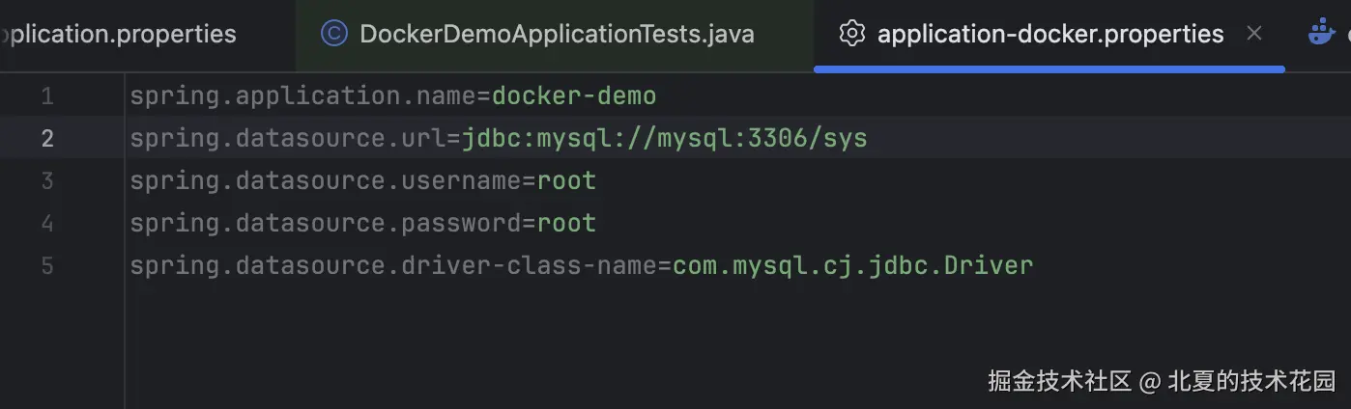This screenshot has width=1351, height=409.
Task: Click line number 4 in the gutter
Action: [47, 224]
